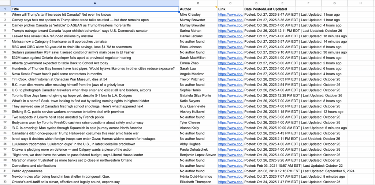Select column H header
This screenshot has height=185, width=375.
tap(360, 3)
